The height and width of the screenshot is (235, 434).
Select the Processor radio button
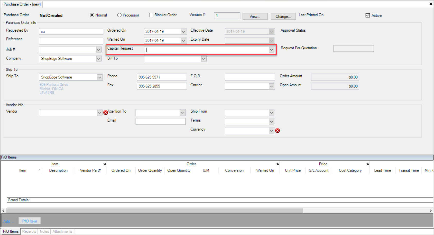[119, 15]
